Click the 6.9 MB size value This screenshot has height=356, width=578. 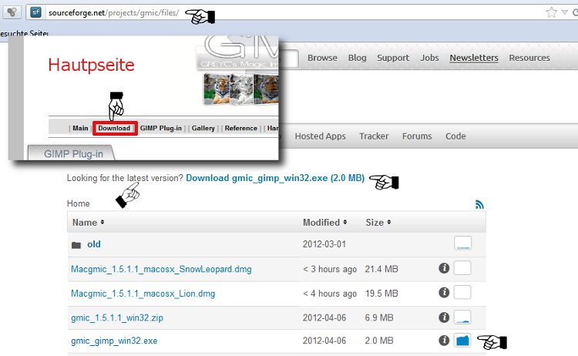coord(379,317)
